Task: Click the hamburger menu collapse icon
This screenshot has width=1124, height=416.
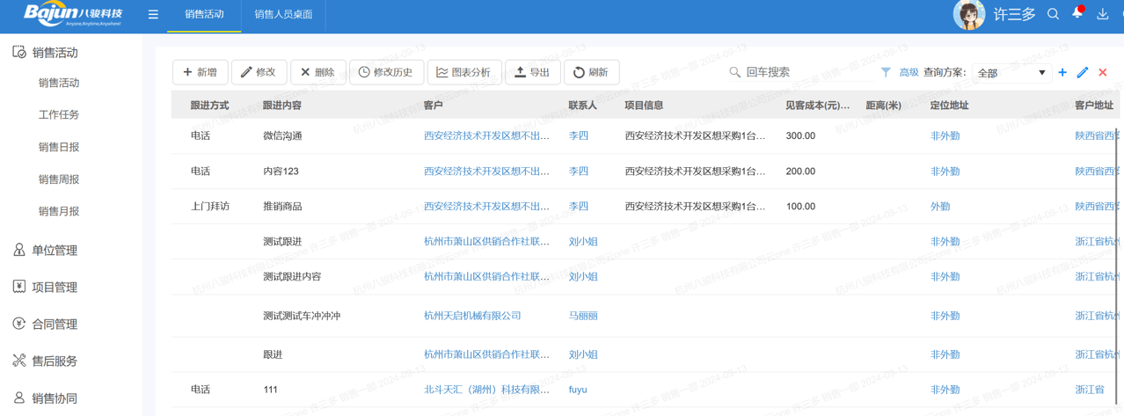Action: coord(153,15)
